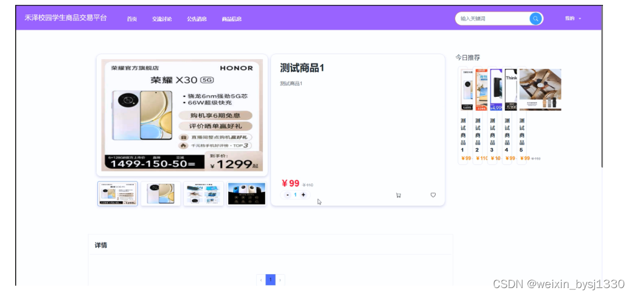Click the 今日推荐 heading

tap(468, 57)
